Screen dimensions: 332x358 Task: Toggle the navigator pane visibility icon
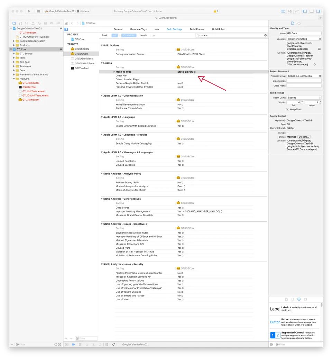305,11
